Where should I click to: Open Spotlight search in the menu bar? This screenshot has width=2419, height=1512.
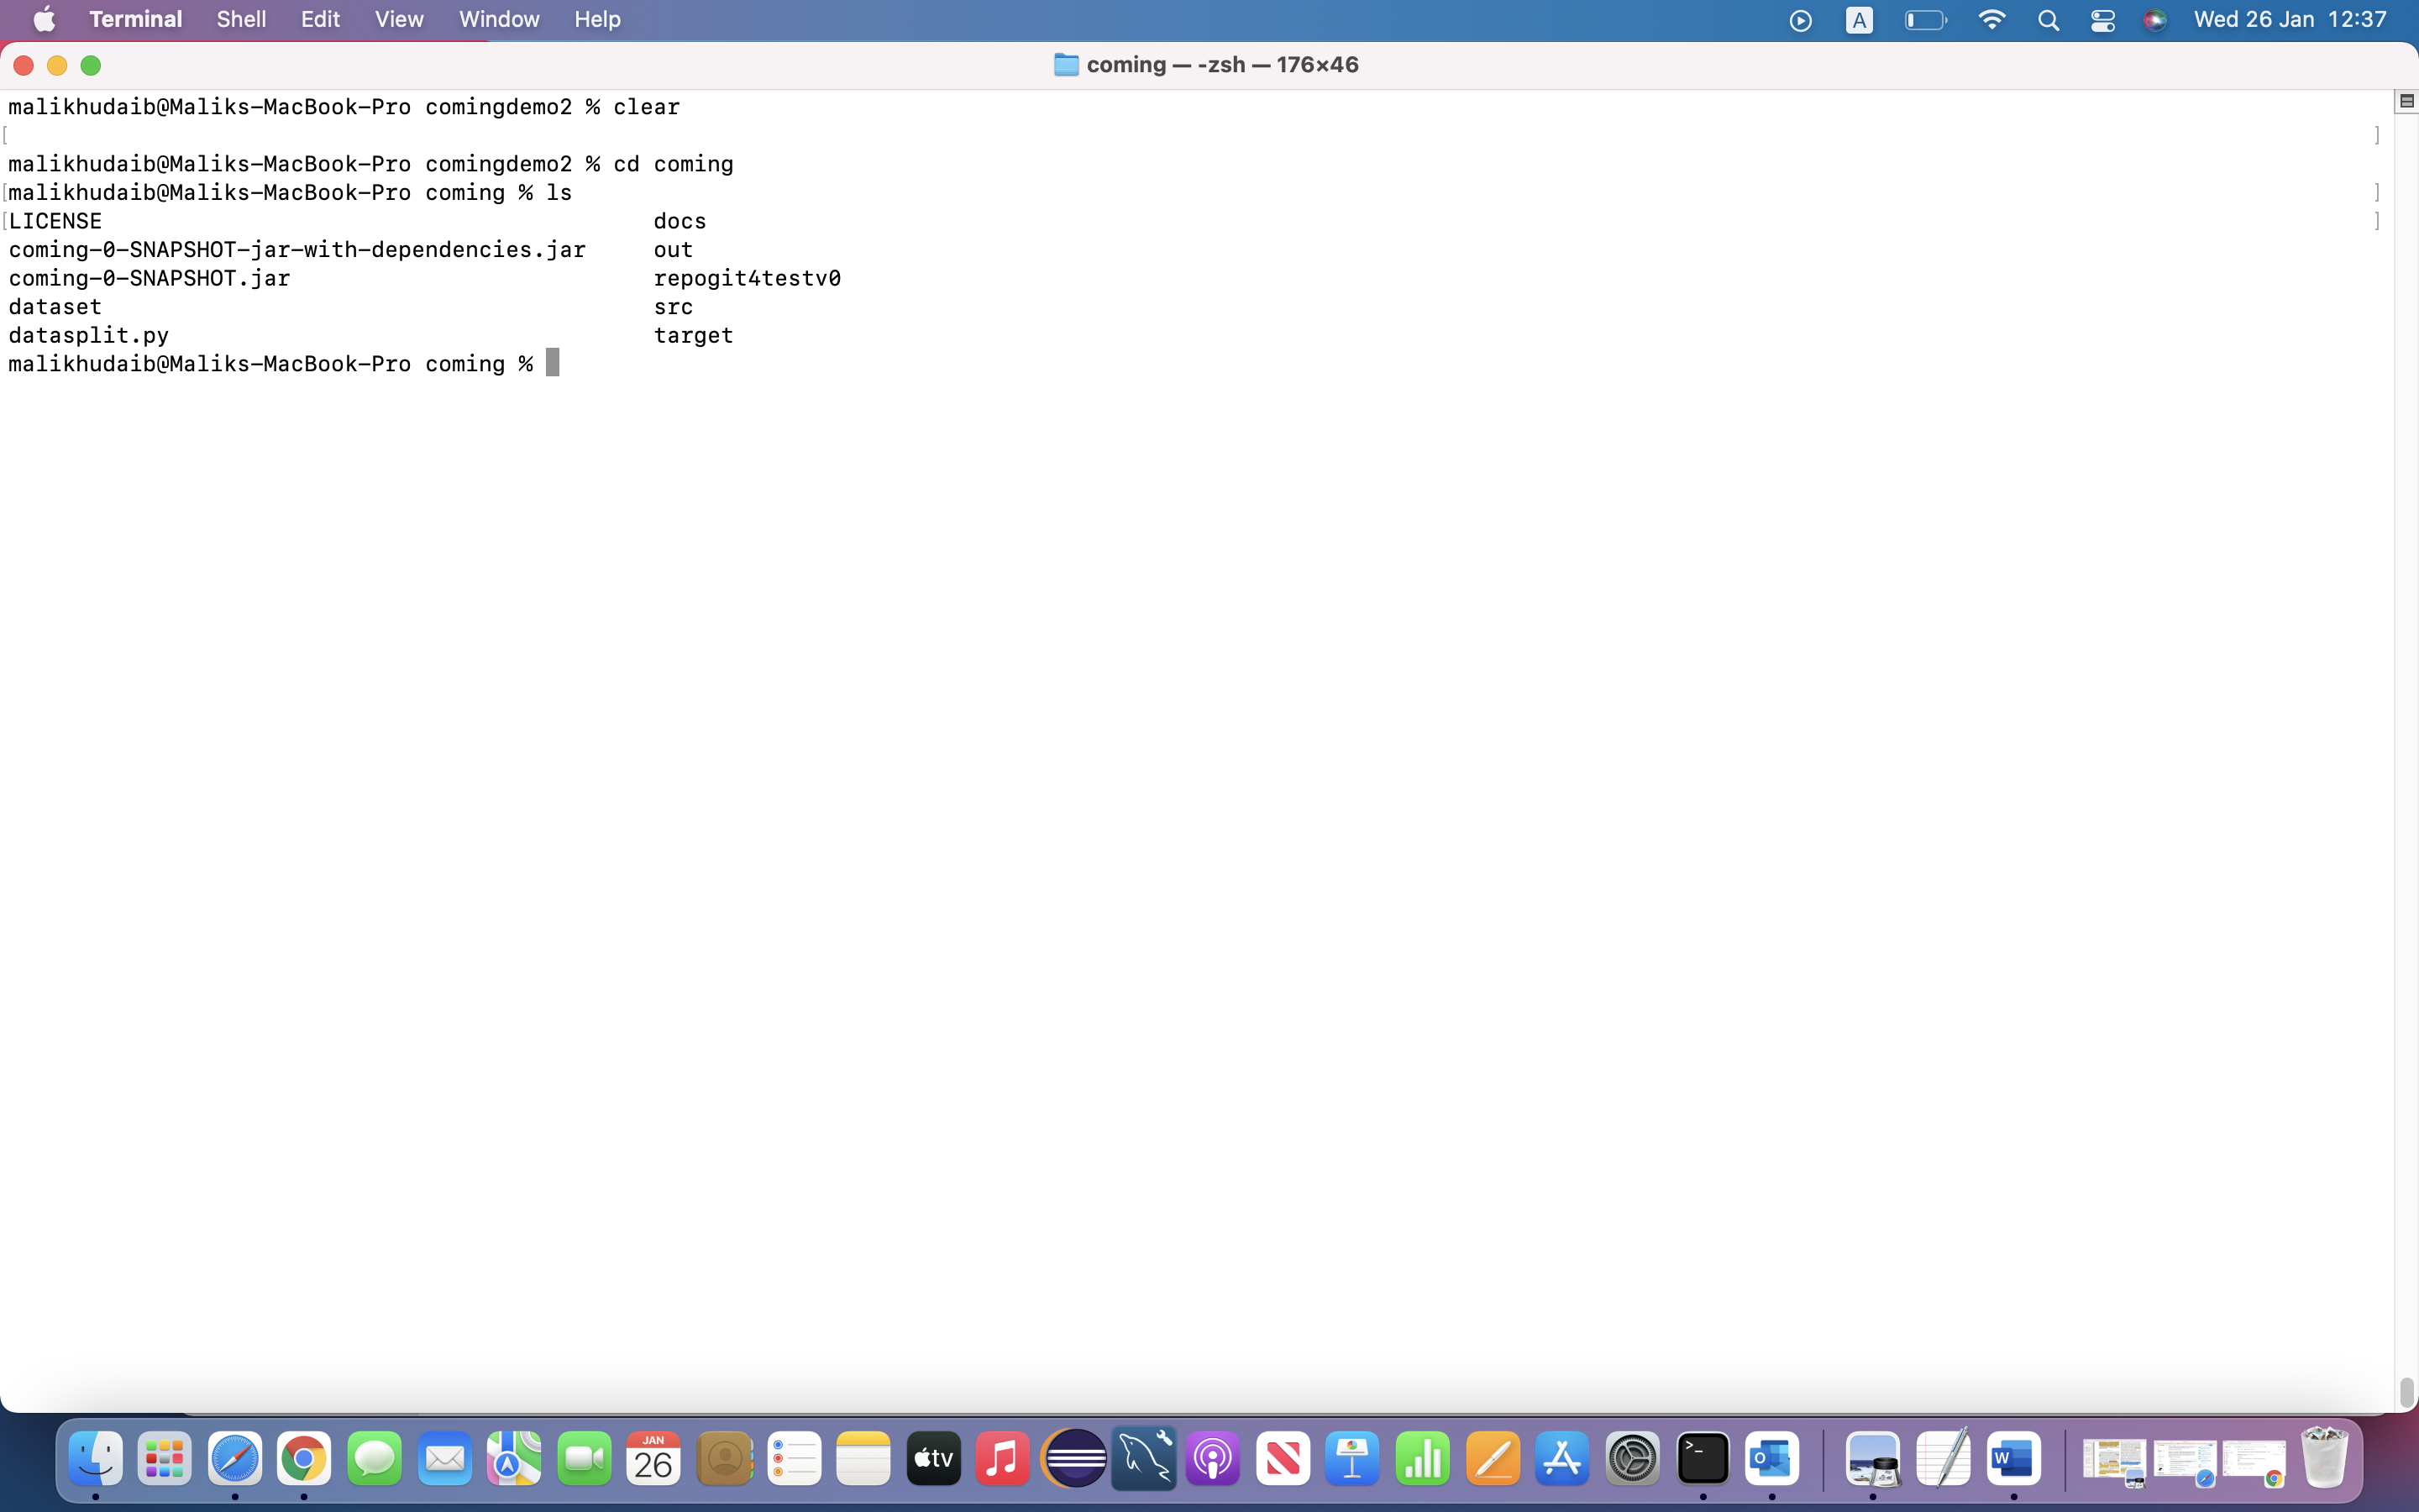point(2047,19)
